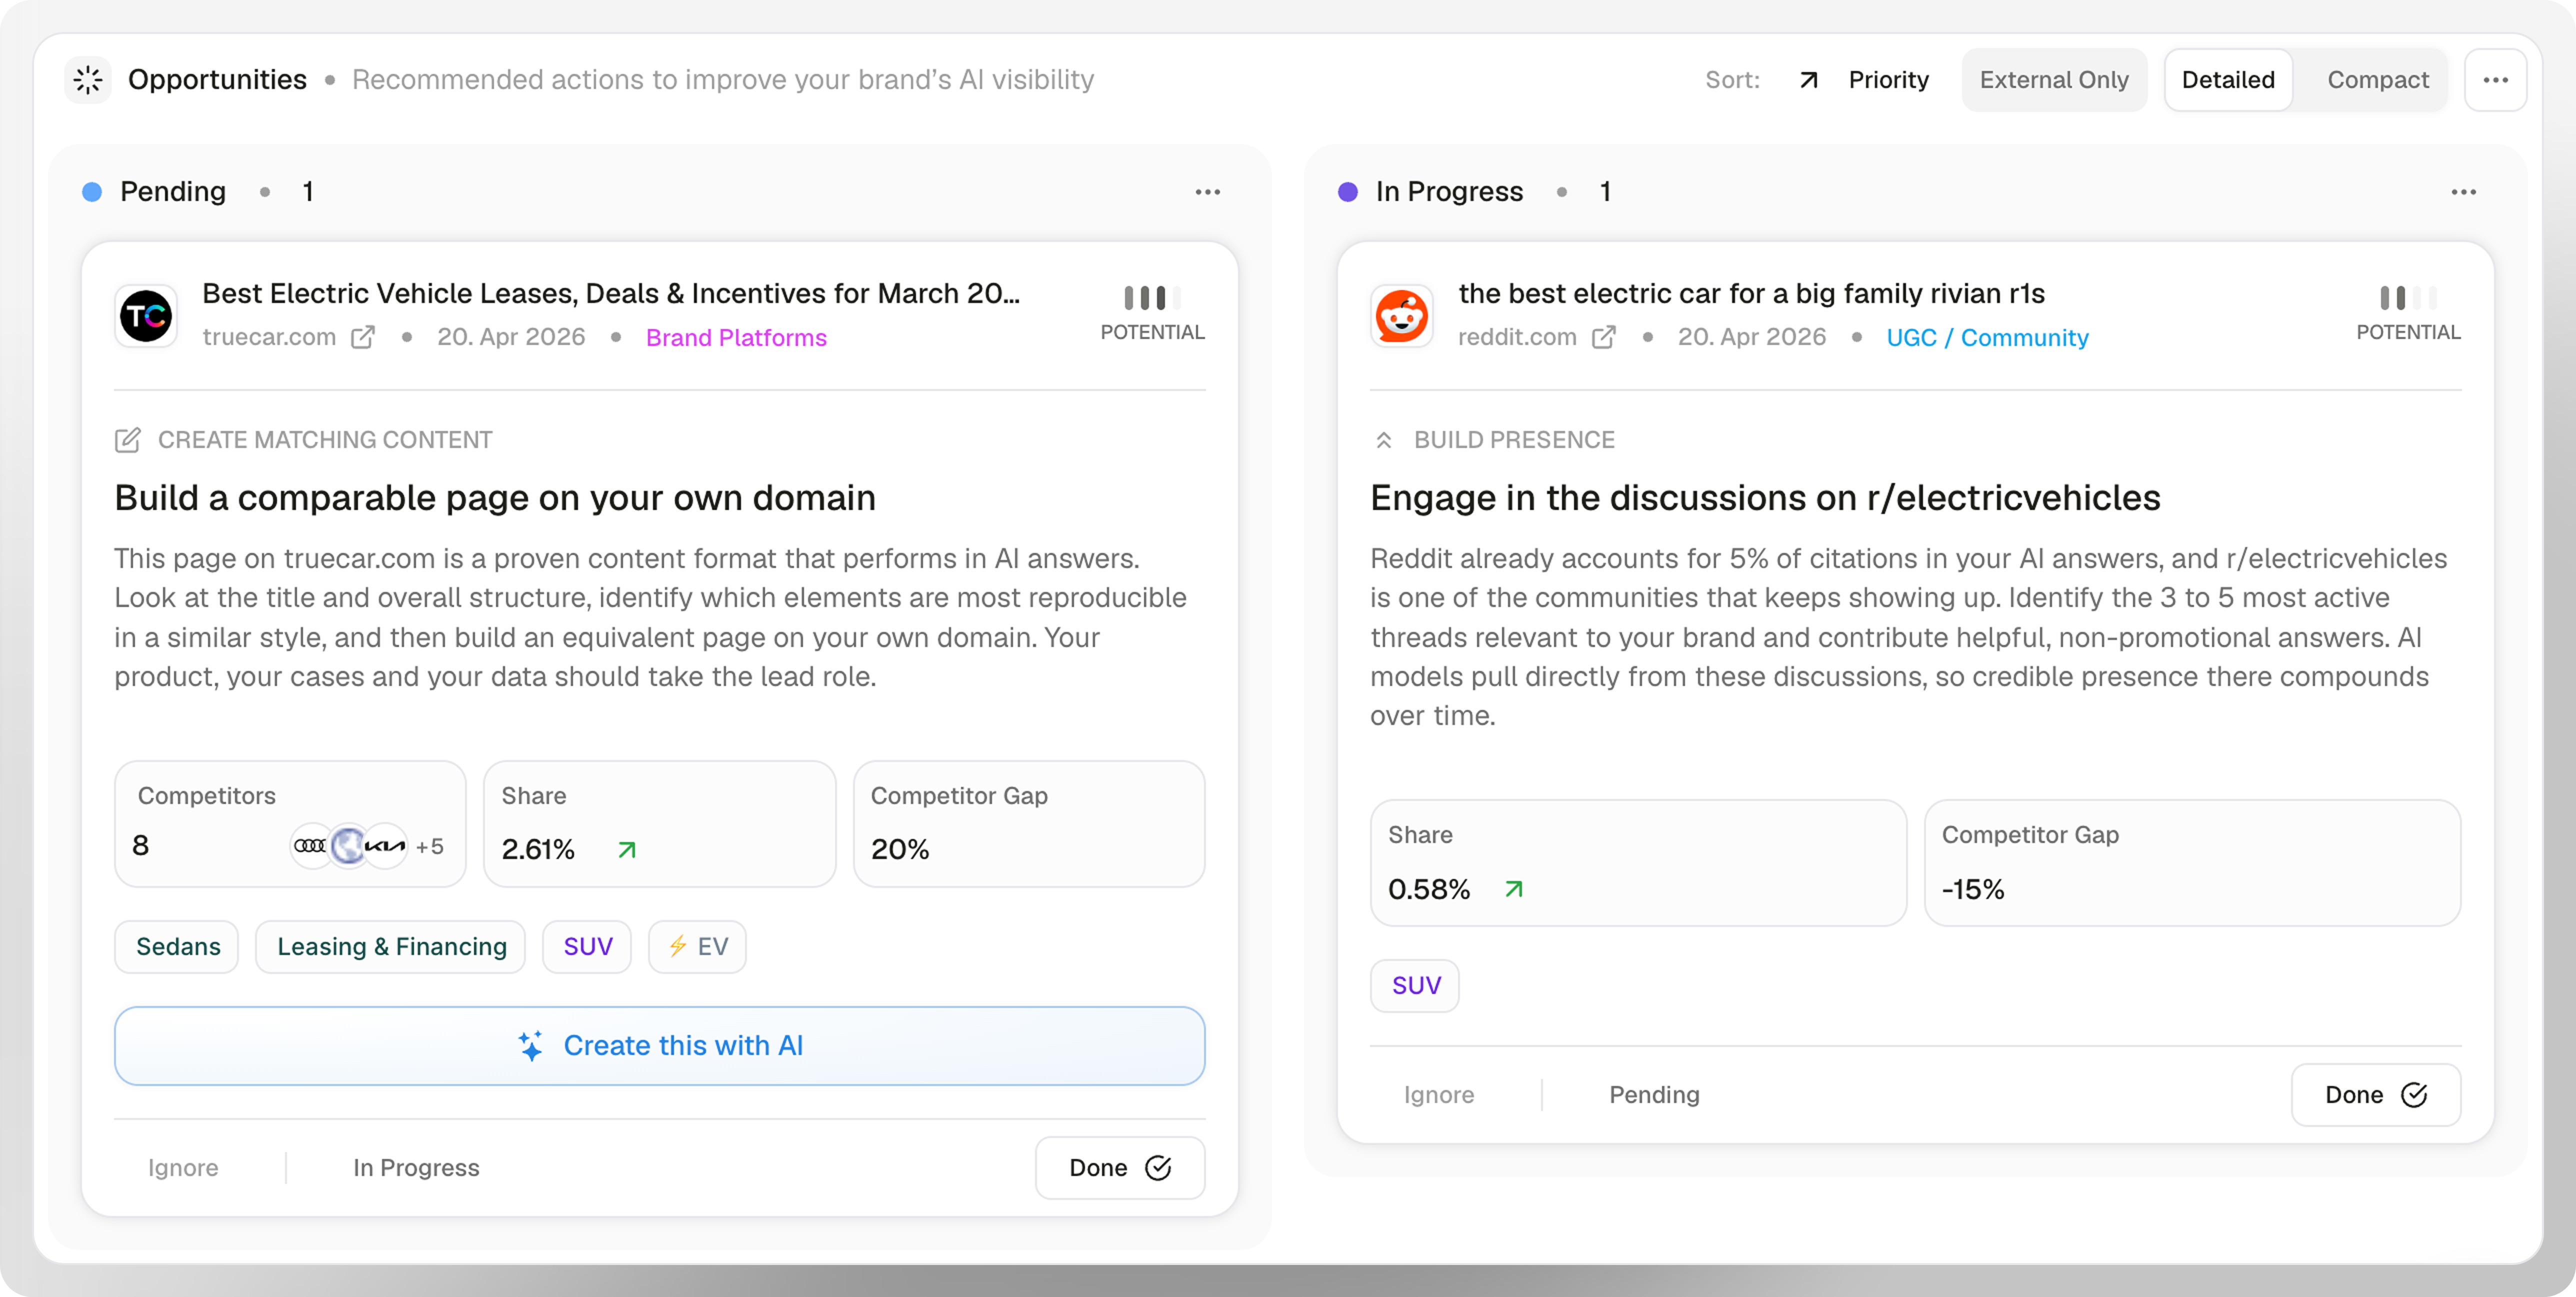Mark the reddit opportunity as Done
This screenshot has width=2576, height=1297.
coord(2375,1095)
